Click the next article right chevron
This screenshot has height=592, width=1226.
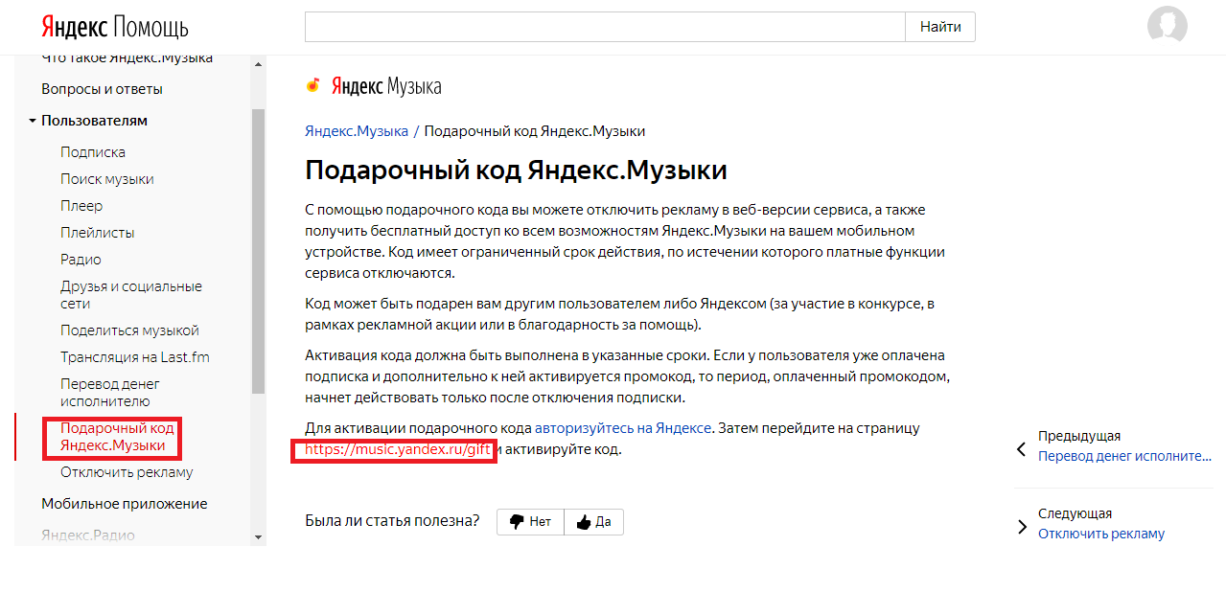pyautogui.click(x=1021, y=526)
